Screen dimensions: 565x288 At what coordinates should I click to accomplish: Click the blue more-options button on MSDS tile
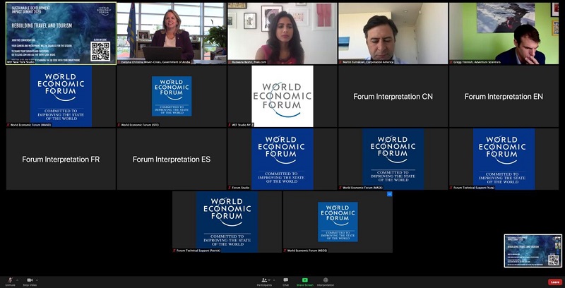(389, 194)
